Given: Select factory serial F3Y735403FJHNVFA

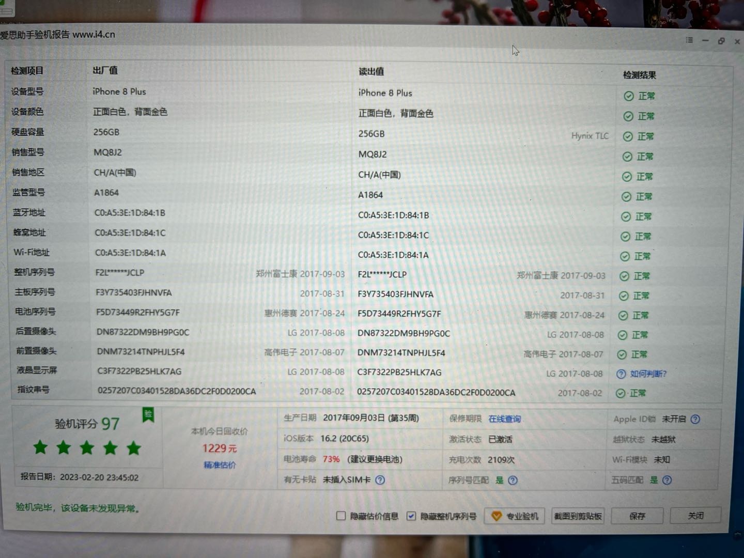Looking at the screenshot, I should 134,292.
